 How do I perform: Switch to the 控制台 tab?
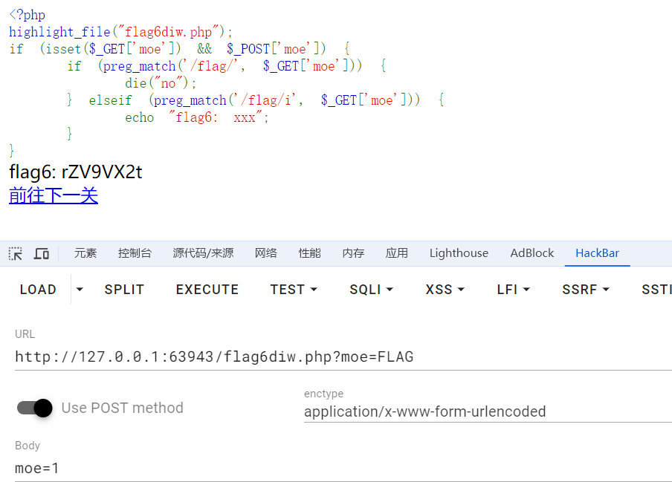[x=135, y=253]
